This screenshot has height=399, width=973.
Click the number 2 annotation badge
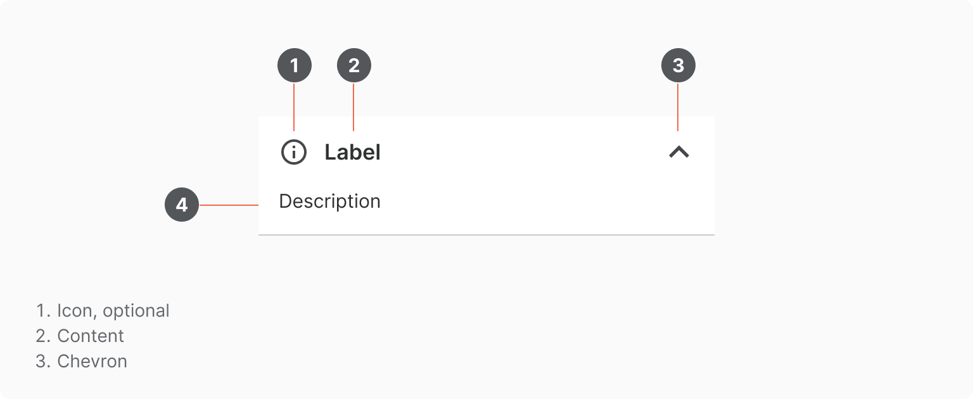coord(353,65)
